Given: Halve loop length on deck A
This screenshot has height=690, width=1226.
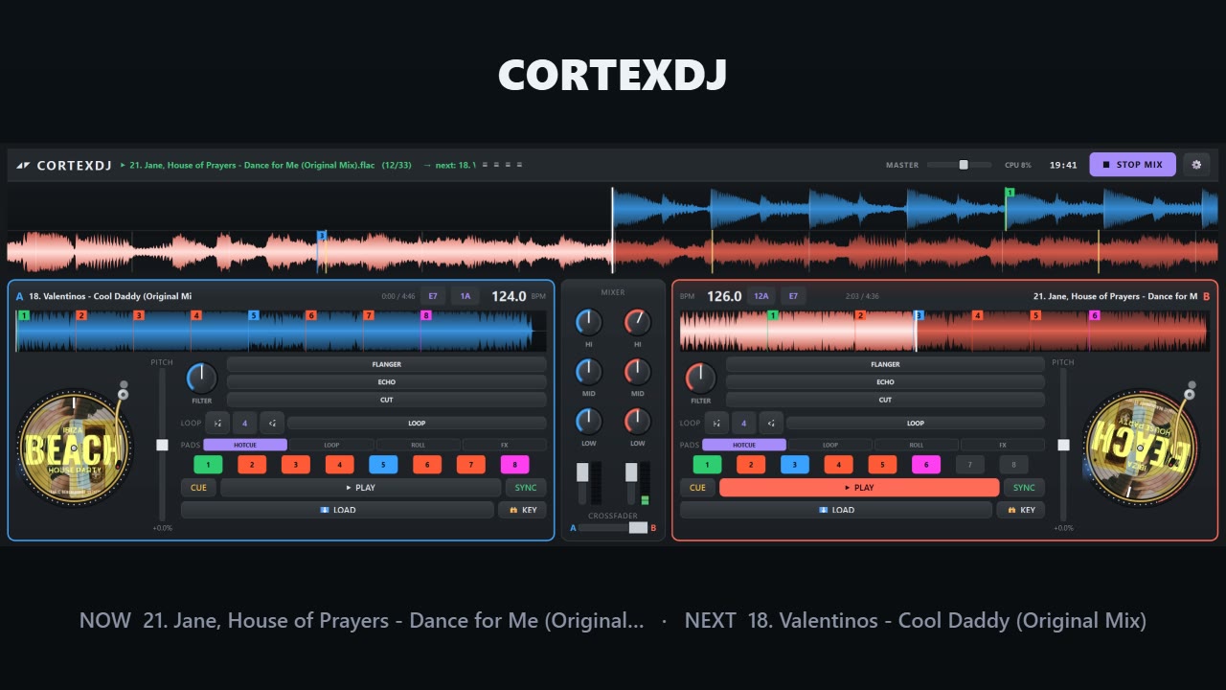Looking at the screenshot, I should (x=217, y=423).
